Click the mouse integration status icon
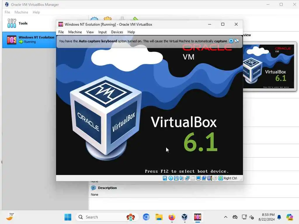 coord(215,178)
